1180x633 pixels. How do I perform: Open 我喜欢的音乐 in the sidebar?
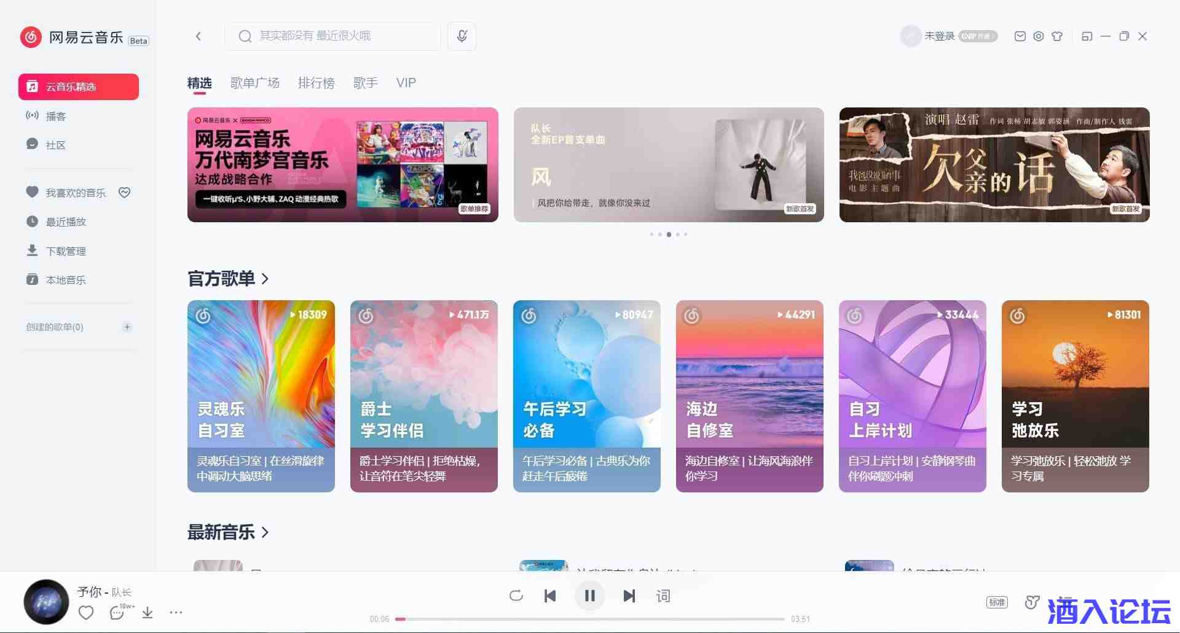pyautogui.click(x=66, y=193)
